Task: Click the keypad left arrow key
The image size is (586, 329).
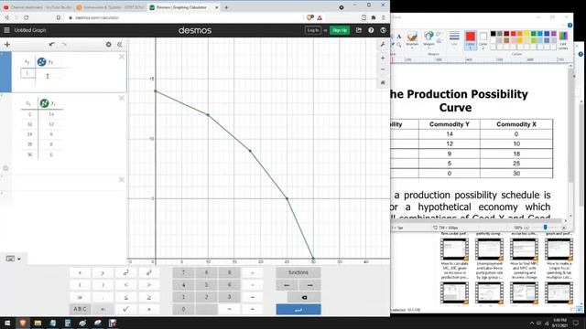Action: pyautogui.click(x=287, y=285)
